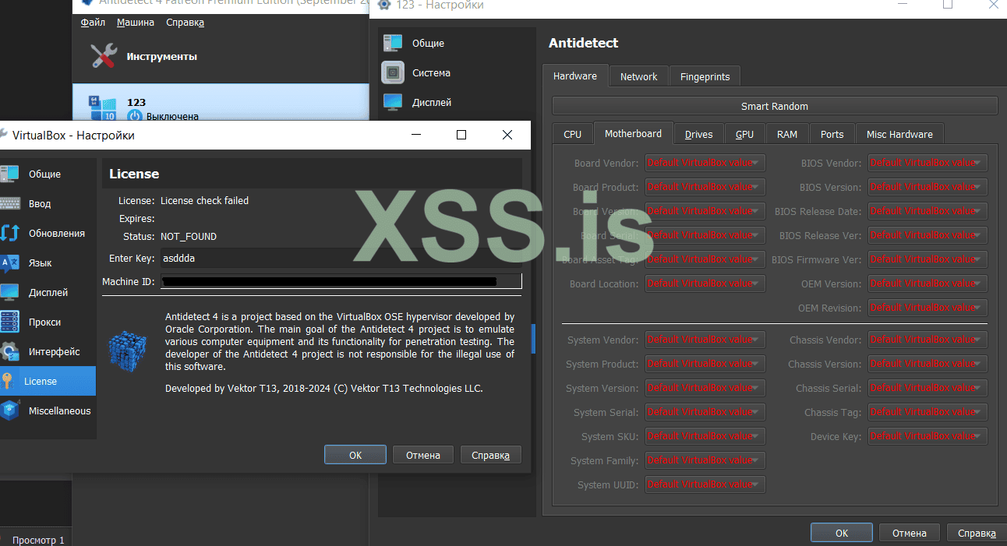This screenshot has height=546, width=1007.
Task: Open the Miscellaneous cube icon section
Action: click(9, 411)
